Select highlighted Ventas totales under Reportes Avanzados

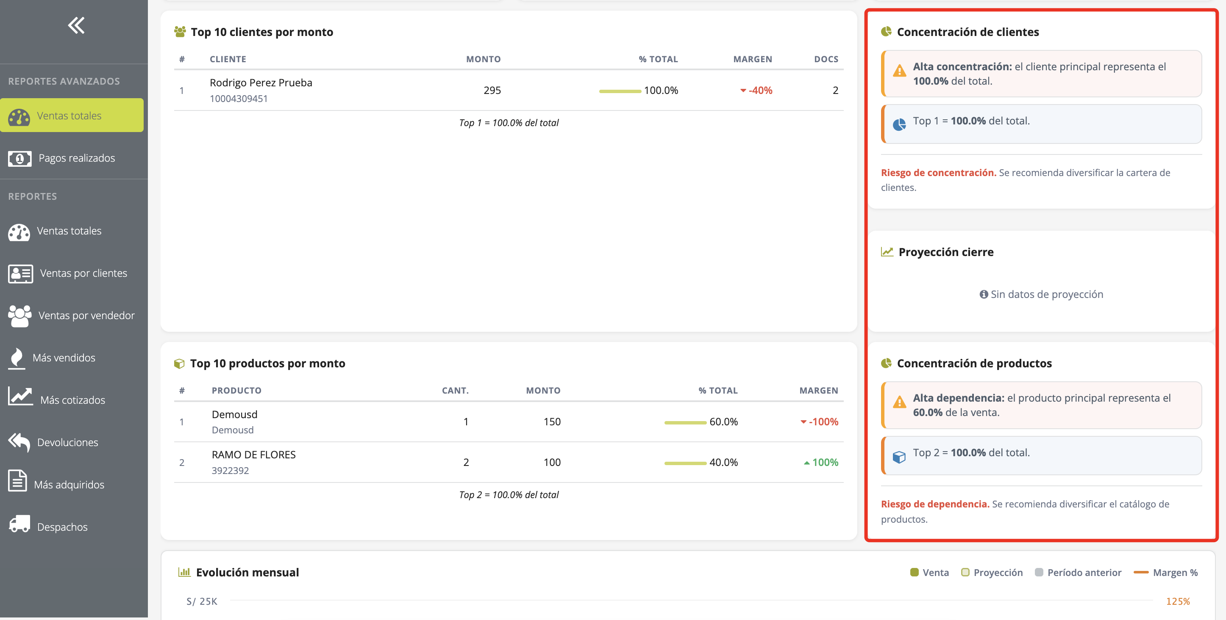72,116
